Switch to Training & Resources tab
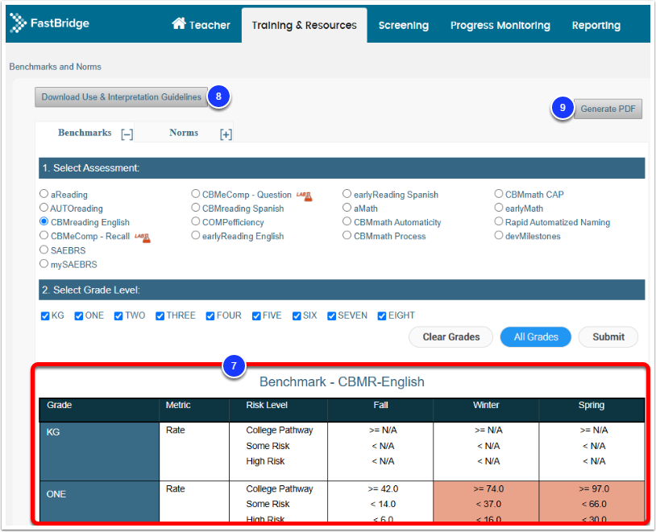Screen dimensions: 656x532 click(304, 25)
